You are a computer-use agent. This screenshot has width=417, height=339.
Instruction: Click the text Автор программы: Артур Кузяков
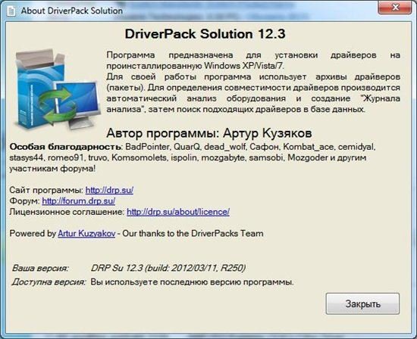point(209,133)
